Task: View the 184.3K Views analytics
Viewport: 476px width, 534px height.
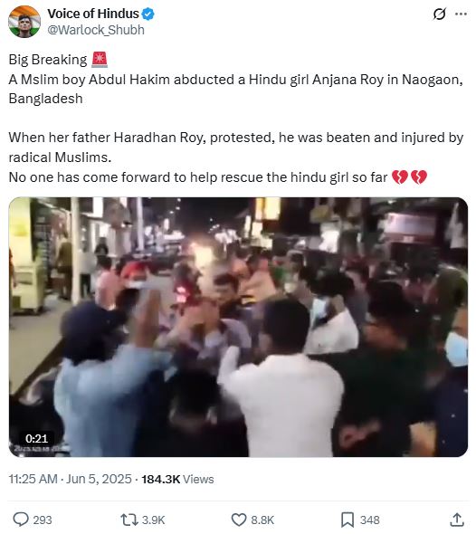Action: (x=177, y=479)
